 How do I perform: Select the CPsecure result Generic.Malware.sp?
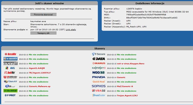click(x=40, y=86)
